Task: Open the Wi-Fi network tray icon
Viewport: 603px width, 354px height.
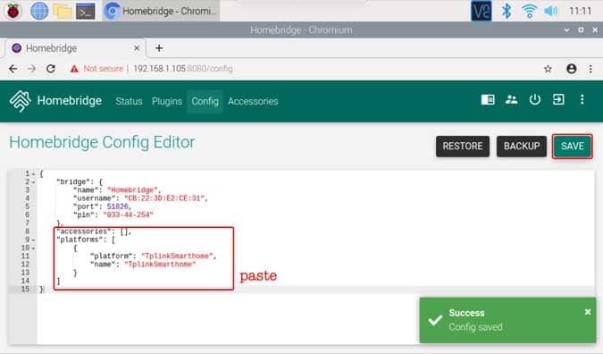Action: pyautogui.click(x=529, y=11)
